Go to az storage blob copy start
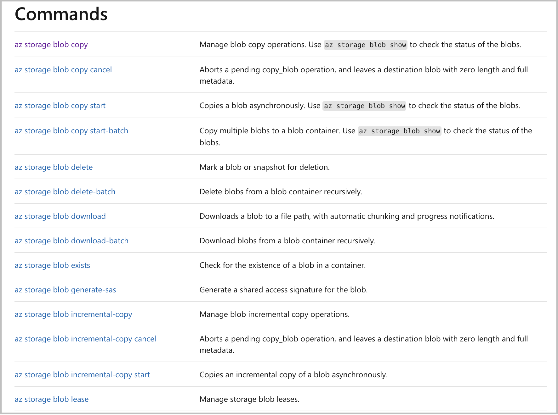This screenshot has height=415, width=558. 60,106
